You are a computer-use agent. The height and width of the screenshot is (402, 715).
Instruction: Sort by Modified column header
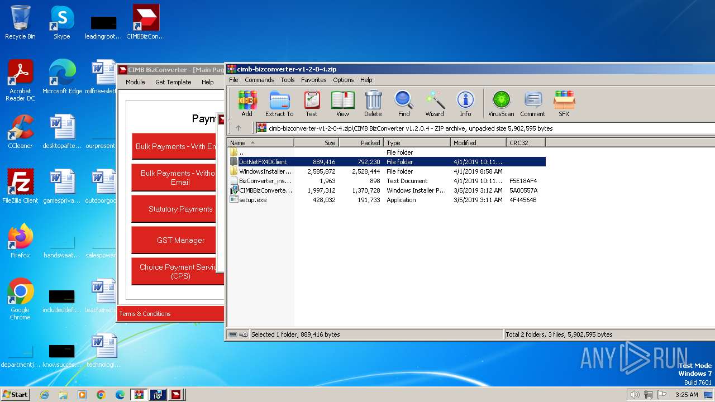pos(478,143)
